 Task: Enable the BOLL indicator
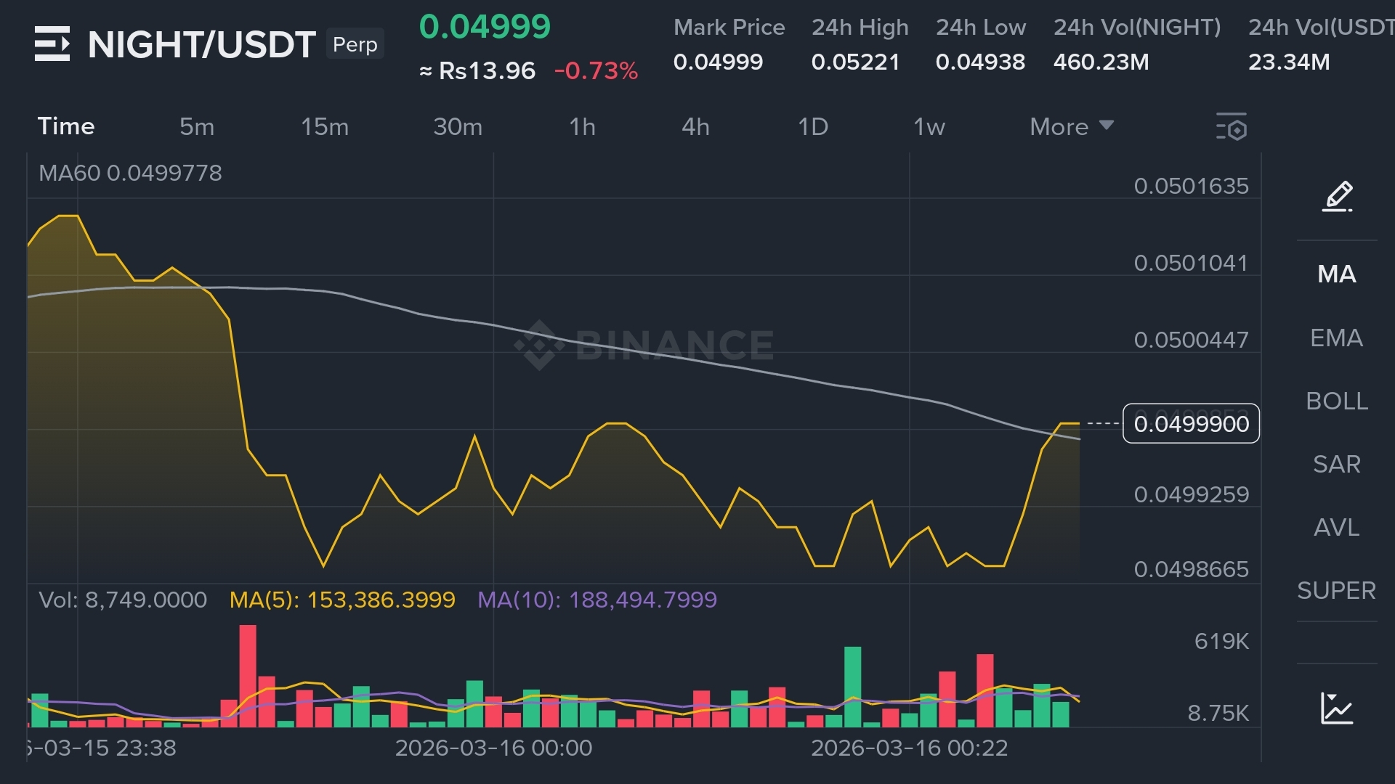(x=1337, y=401)
